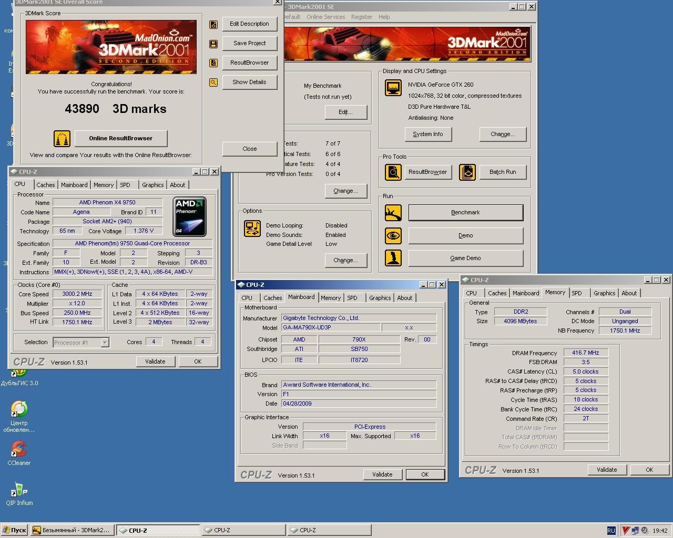Click the Edit Description button
Viewport: 673px width, 538px height.
point(249,24)
